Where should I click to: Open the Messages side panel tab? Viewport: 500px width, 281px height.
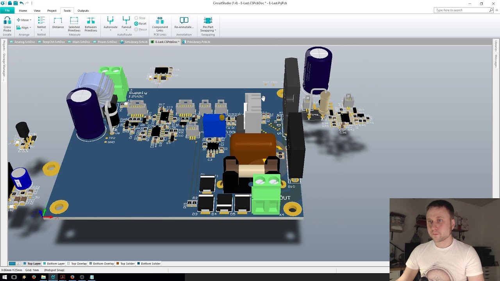(496, 61)
